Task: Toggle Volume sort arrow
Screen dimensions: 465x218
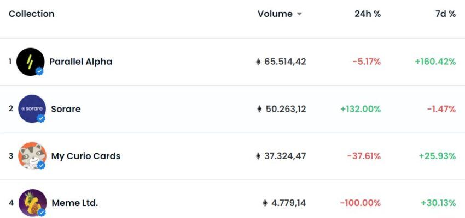Action: click(x=299, y=14)
